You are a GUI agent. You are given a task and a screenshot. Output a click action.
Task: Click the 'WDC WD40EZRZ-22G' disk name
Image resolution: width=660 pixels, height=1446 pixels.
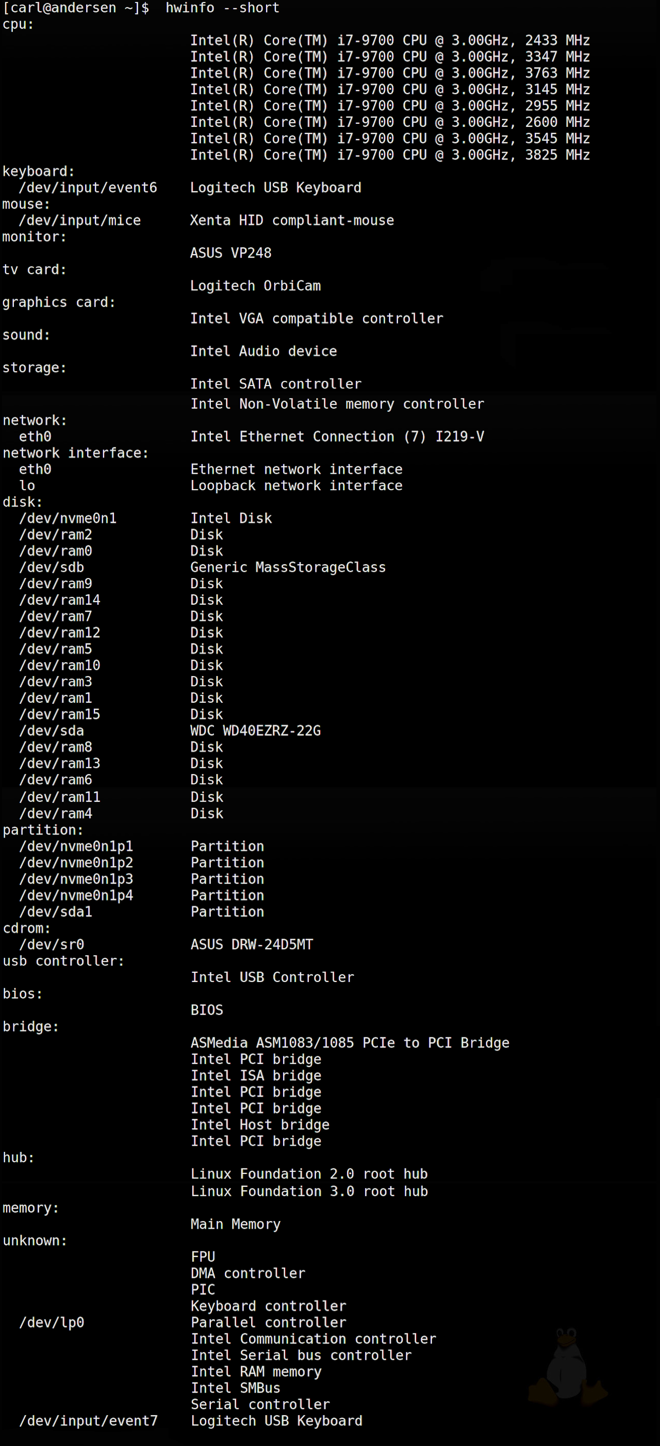click(255, 730)
